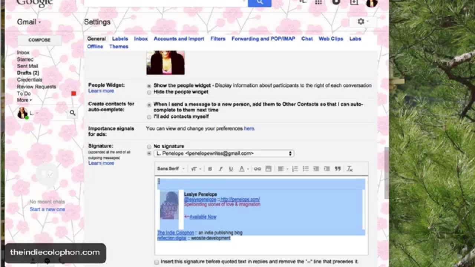Toggle italic in signature toolbar

click(220, 169)
